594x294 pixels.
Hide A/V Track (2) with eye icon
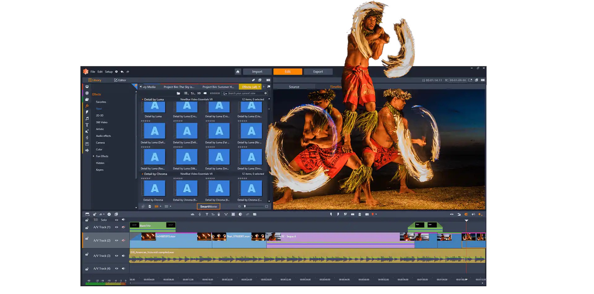(x=117, y=240)
